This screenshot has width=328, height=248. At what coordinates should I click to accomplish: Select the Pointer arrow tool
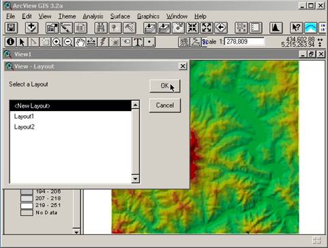22,42
